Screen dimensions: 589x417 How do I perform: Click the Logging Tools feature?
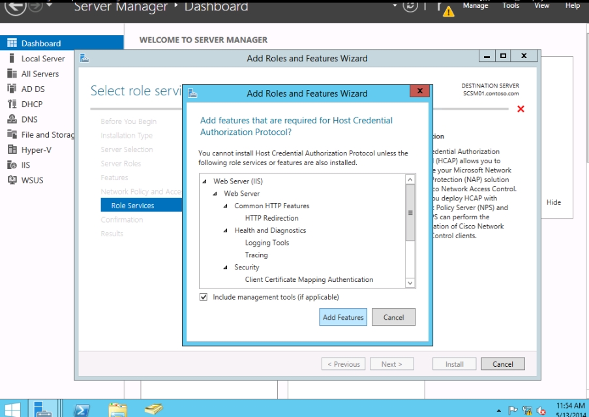point(267,243)
